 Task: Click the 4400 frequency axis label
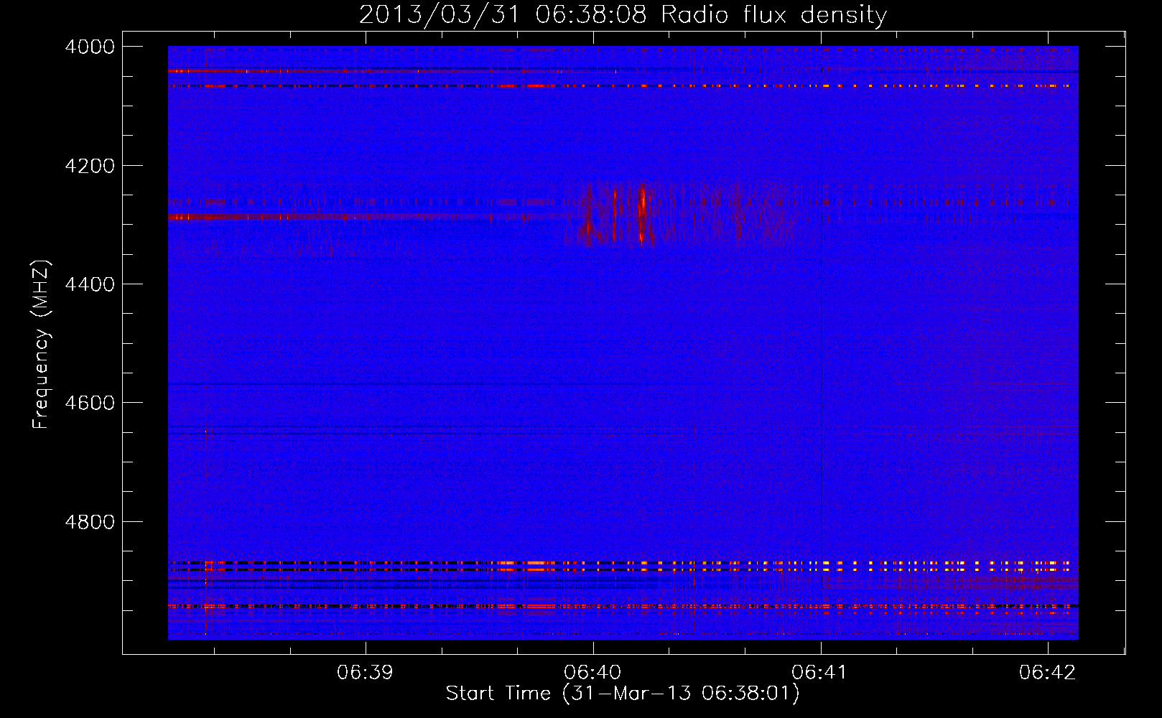click(x=90, y=284)
